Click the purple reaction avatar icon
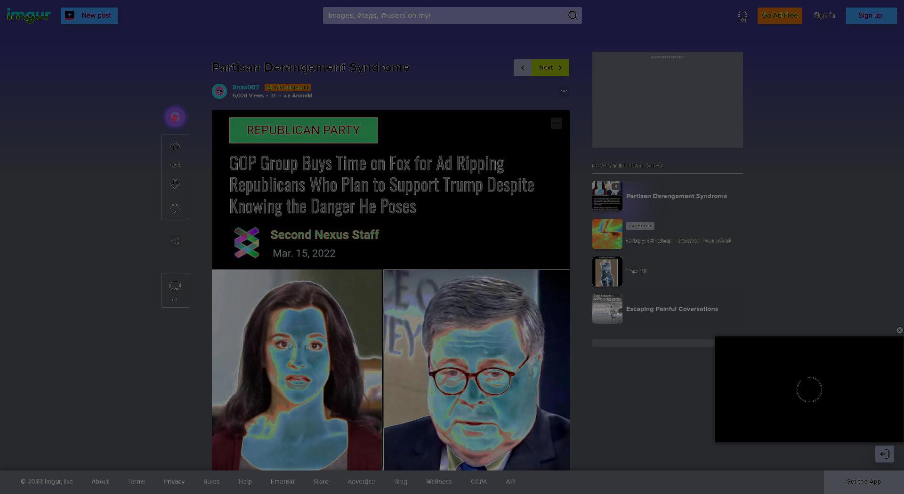 pyautogui.click(x=175, y=117)
